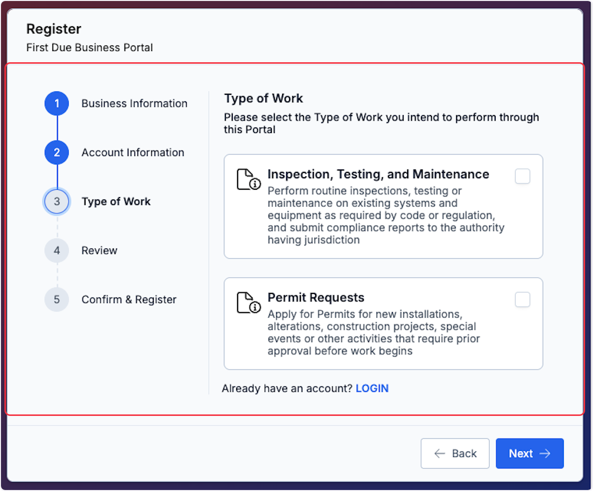The image size is (593, 491).
Task: Click the Inspection, Testing, and Maintenance card title
Action: [x=379, y=174]
